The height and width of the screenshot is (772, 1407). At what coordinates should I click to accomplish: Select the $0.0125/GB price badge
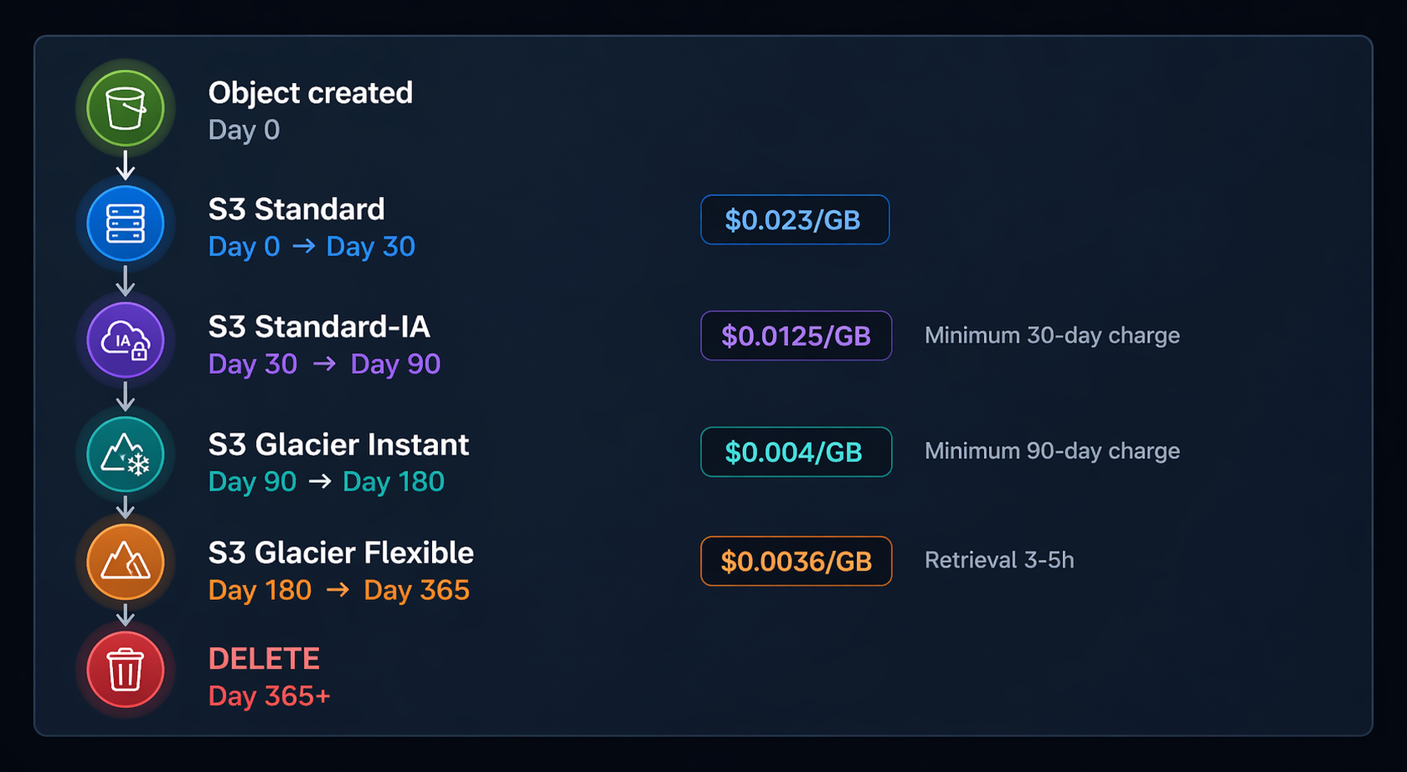click(796, 336)
